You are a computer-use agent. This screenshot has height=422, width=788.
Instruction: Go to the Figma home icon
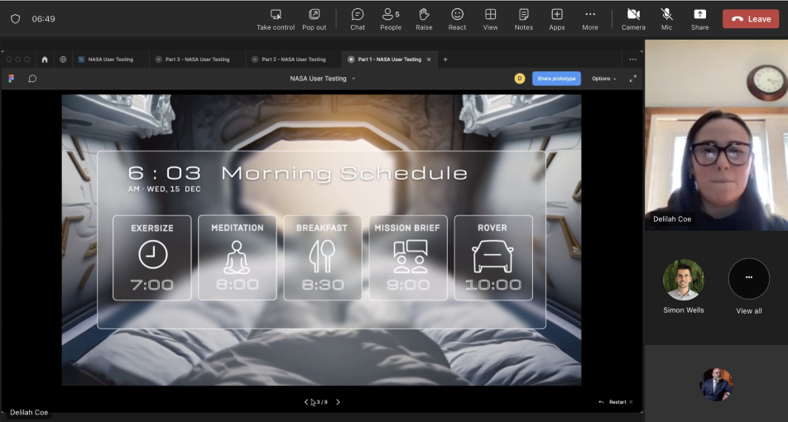[x=45, y=60]
